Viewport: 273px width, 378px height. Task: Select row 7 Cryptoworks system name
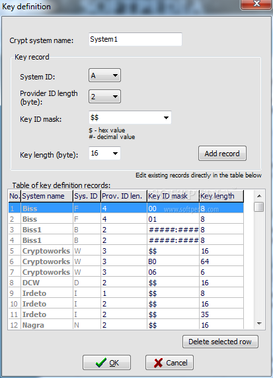47,272
